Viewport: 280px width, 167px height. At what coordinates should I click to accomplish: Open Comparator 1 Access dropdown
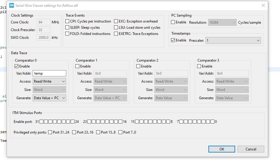pyautogui.click(x=110, y=81)
